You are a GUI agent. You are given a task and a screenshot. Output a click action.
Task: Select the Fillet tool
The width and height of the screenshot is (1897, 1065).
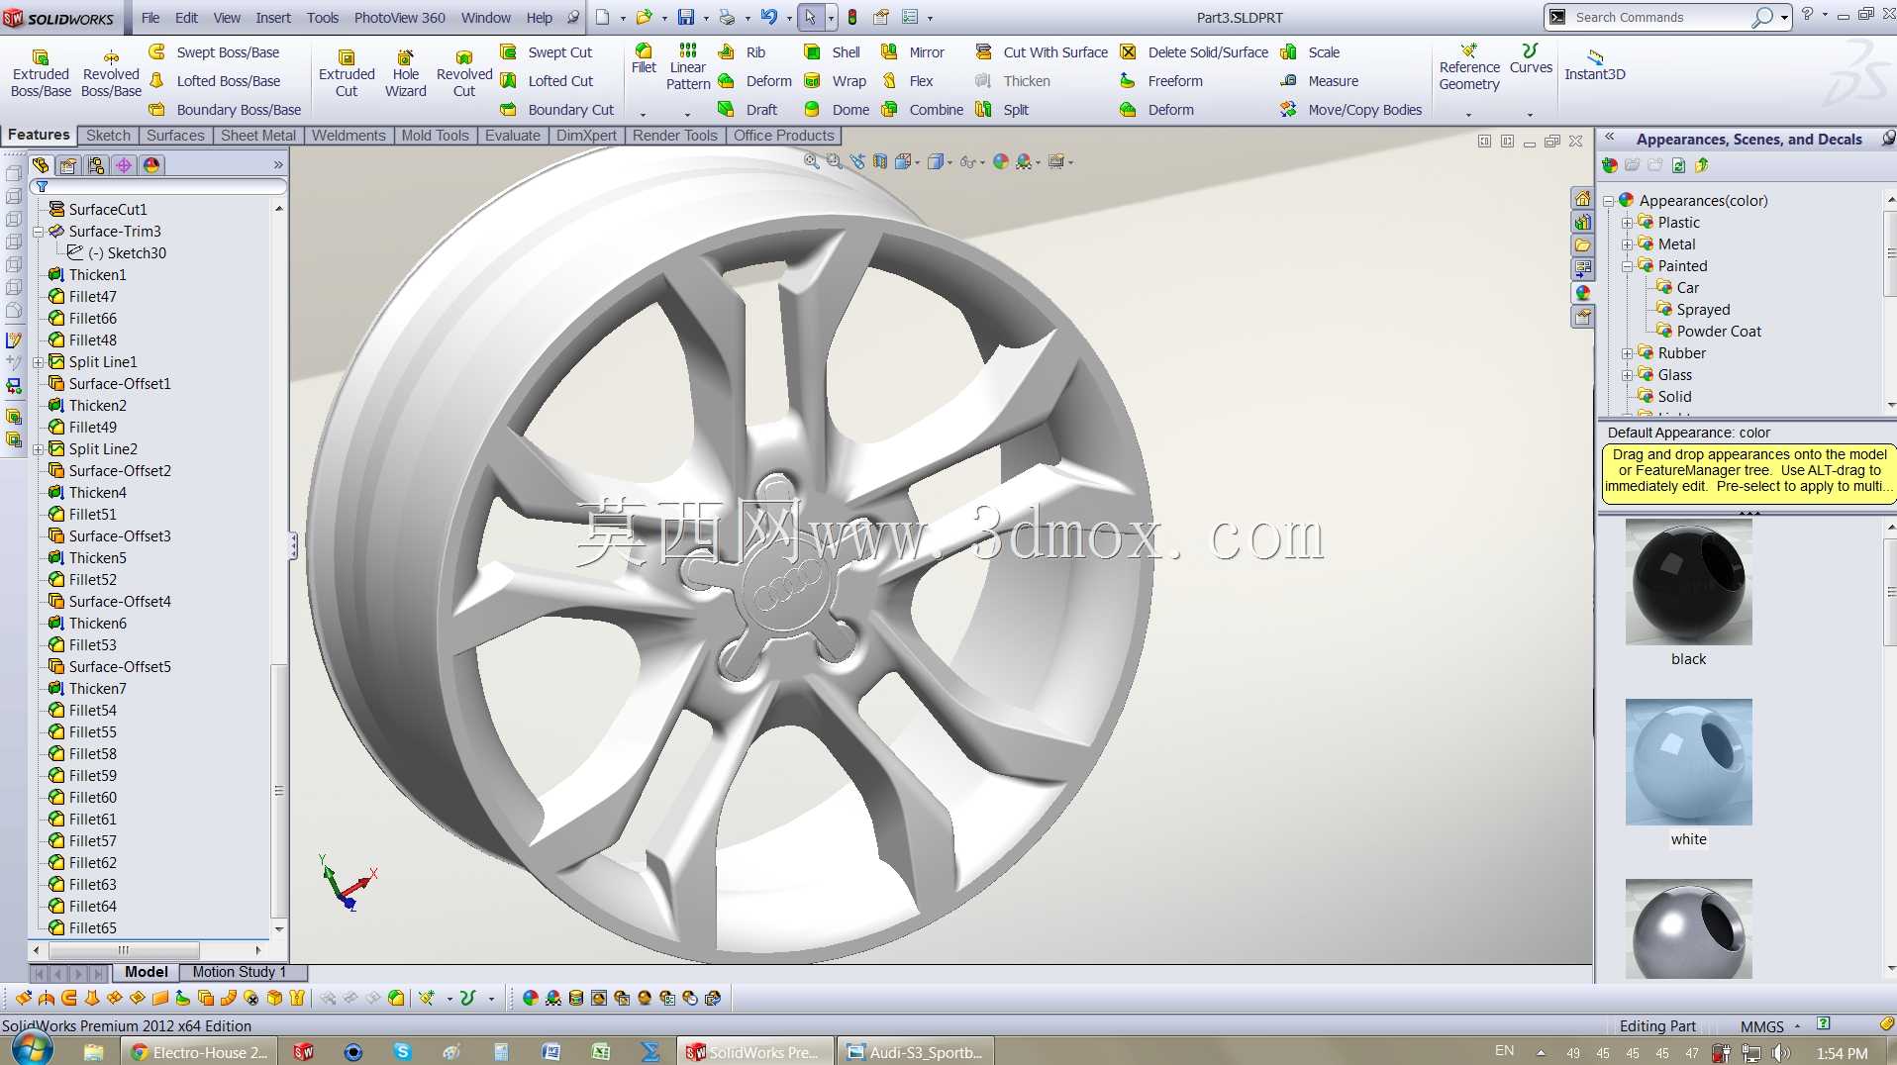point(644,58)
